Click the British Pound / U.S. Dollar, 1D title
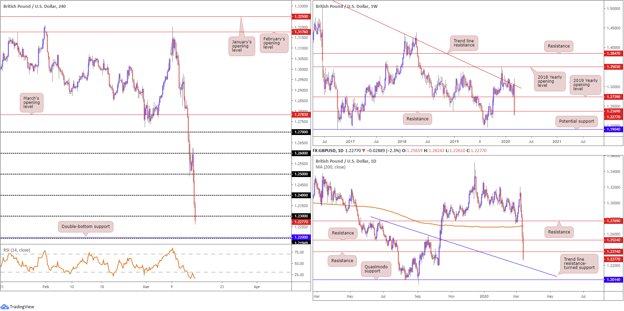 (x=346, y=161)
